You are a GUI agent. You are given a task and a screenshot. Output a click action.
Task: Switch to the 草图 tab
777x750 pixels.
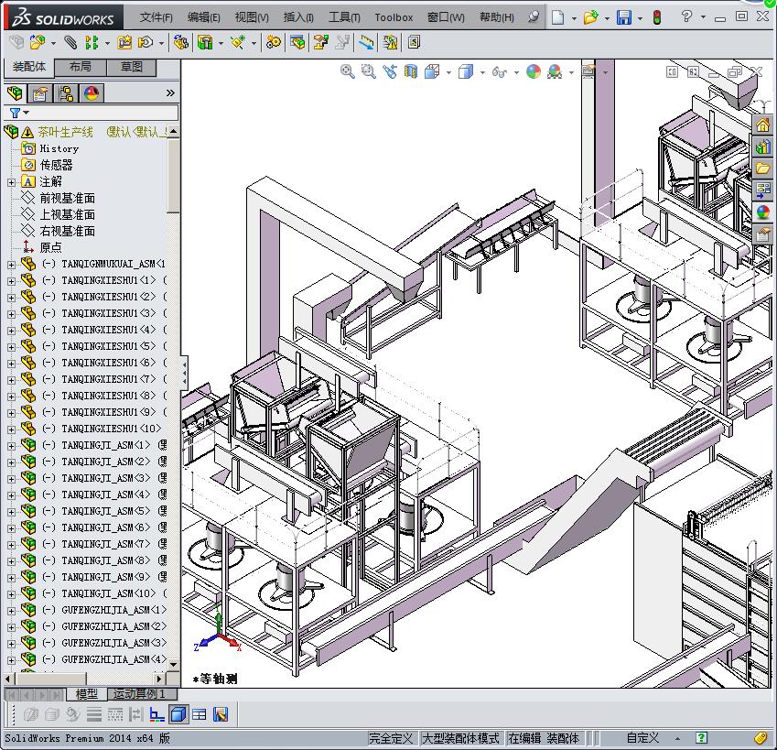[x=131, y=68]
